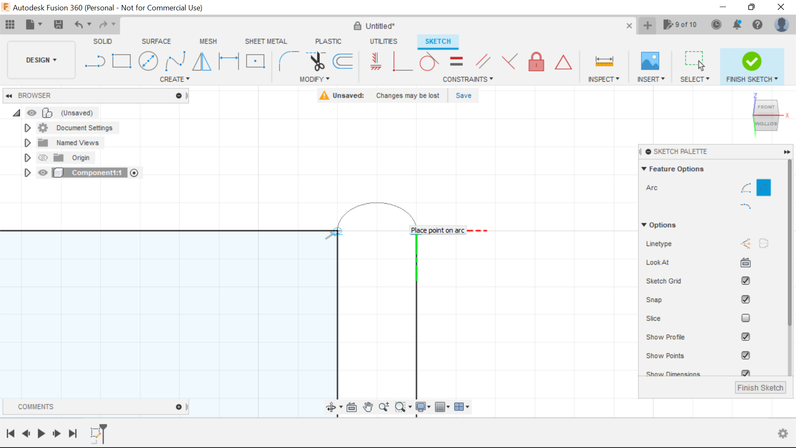Switch to the MESH tab
This screenshot has width=796, height=448.
[x=208, y=41]
